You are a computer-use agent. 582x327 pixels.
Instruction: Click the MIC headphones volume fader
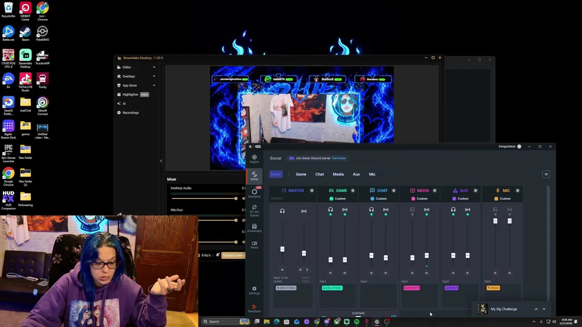(x=495, y=221)
